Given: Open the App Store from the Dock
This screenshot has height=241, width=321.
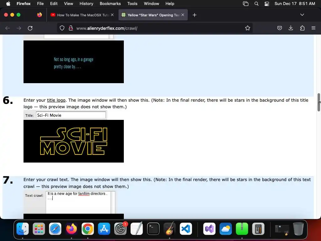Looking at the screenshot, I should click(x=104, y=229).
